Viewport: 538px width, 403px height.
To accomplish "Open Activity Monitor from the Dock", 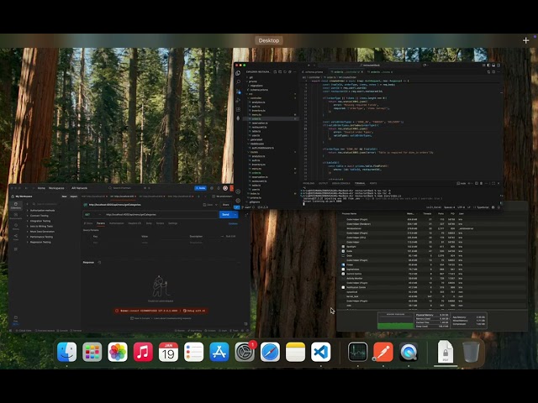I will (358, 353).
